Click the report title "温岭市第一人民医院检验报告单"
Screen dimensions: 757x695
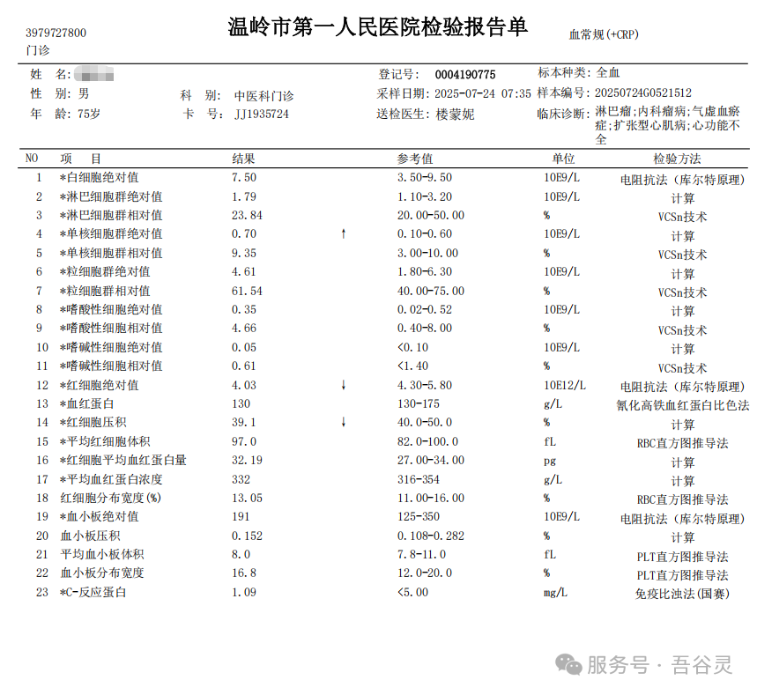pos(377,27)
